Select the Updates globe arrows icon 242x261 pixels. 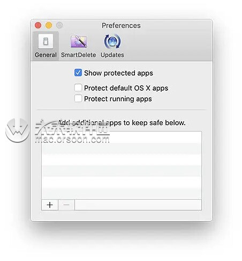(112, 41)
